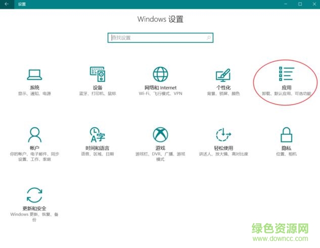This screenshot has height=248, width=320.
Task: Click the 游戏栏、DVR description text
Action: coord(160,157)
